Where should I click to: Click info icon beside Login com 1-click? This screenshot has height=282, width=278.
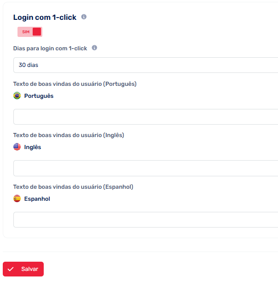pyautogui.click(x=84, y=17)
